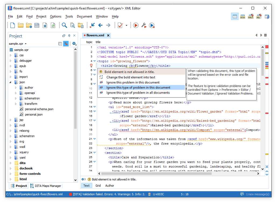The height and width of the screenshot is (202, 277).
Task: Open the validation options dropdown arrow
Action: (x=126, y=26)
